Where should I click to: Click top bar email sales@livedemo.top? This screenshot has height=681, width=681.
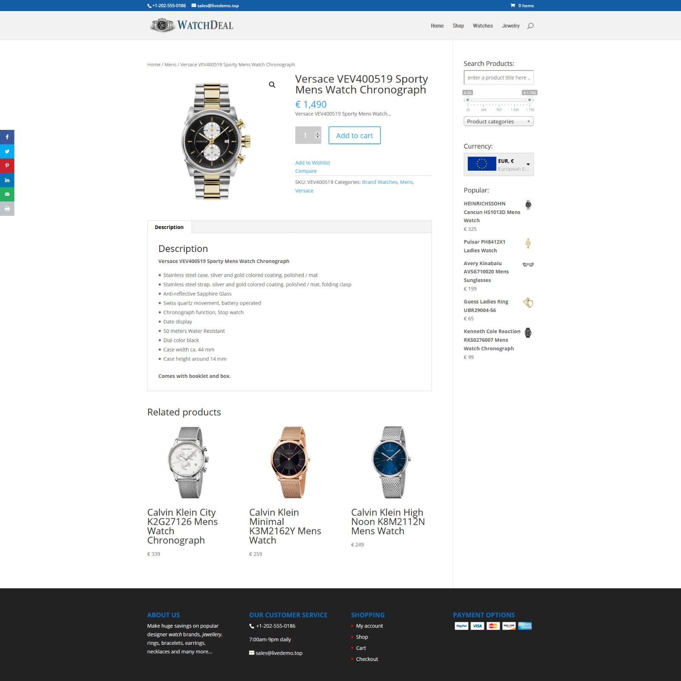point(218,6)
